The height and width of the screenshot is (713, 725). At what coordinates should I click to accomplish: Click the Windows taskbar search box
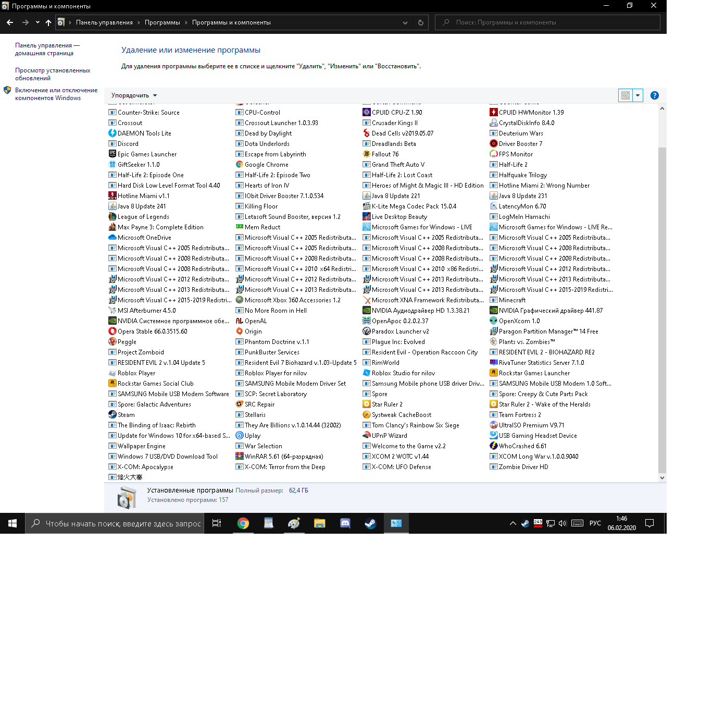(x=115, y=523)
